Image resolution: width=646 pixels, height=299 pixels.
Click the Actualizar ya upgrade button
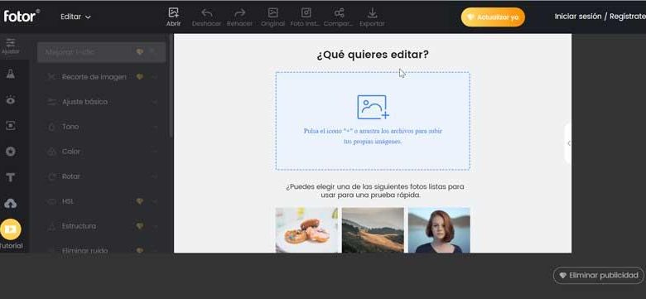point(493,17)
